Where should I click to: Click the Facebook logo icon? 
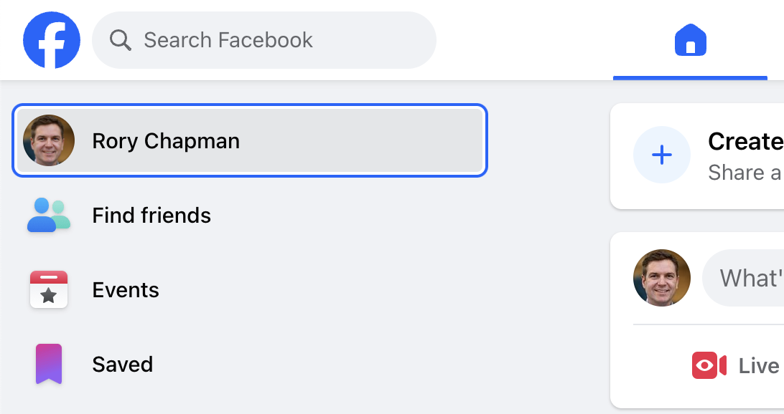(x=51, y=39)
